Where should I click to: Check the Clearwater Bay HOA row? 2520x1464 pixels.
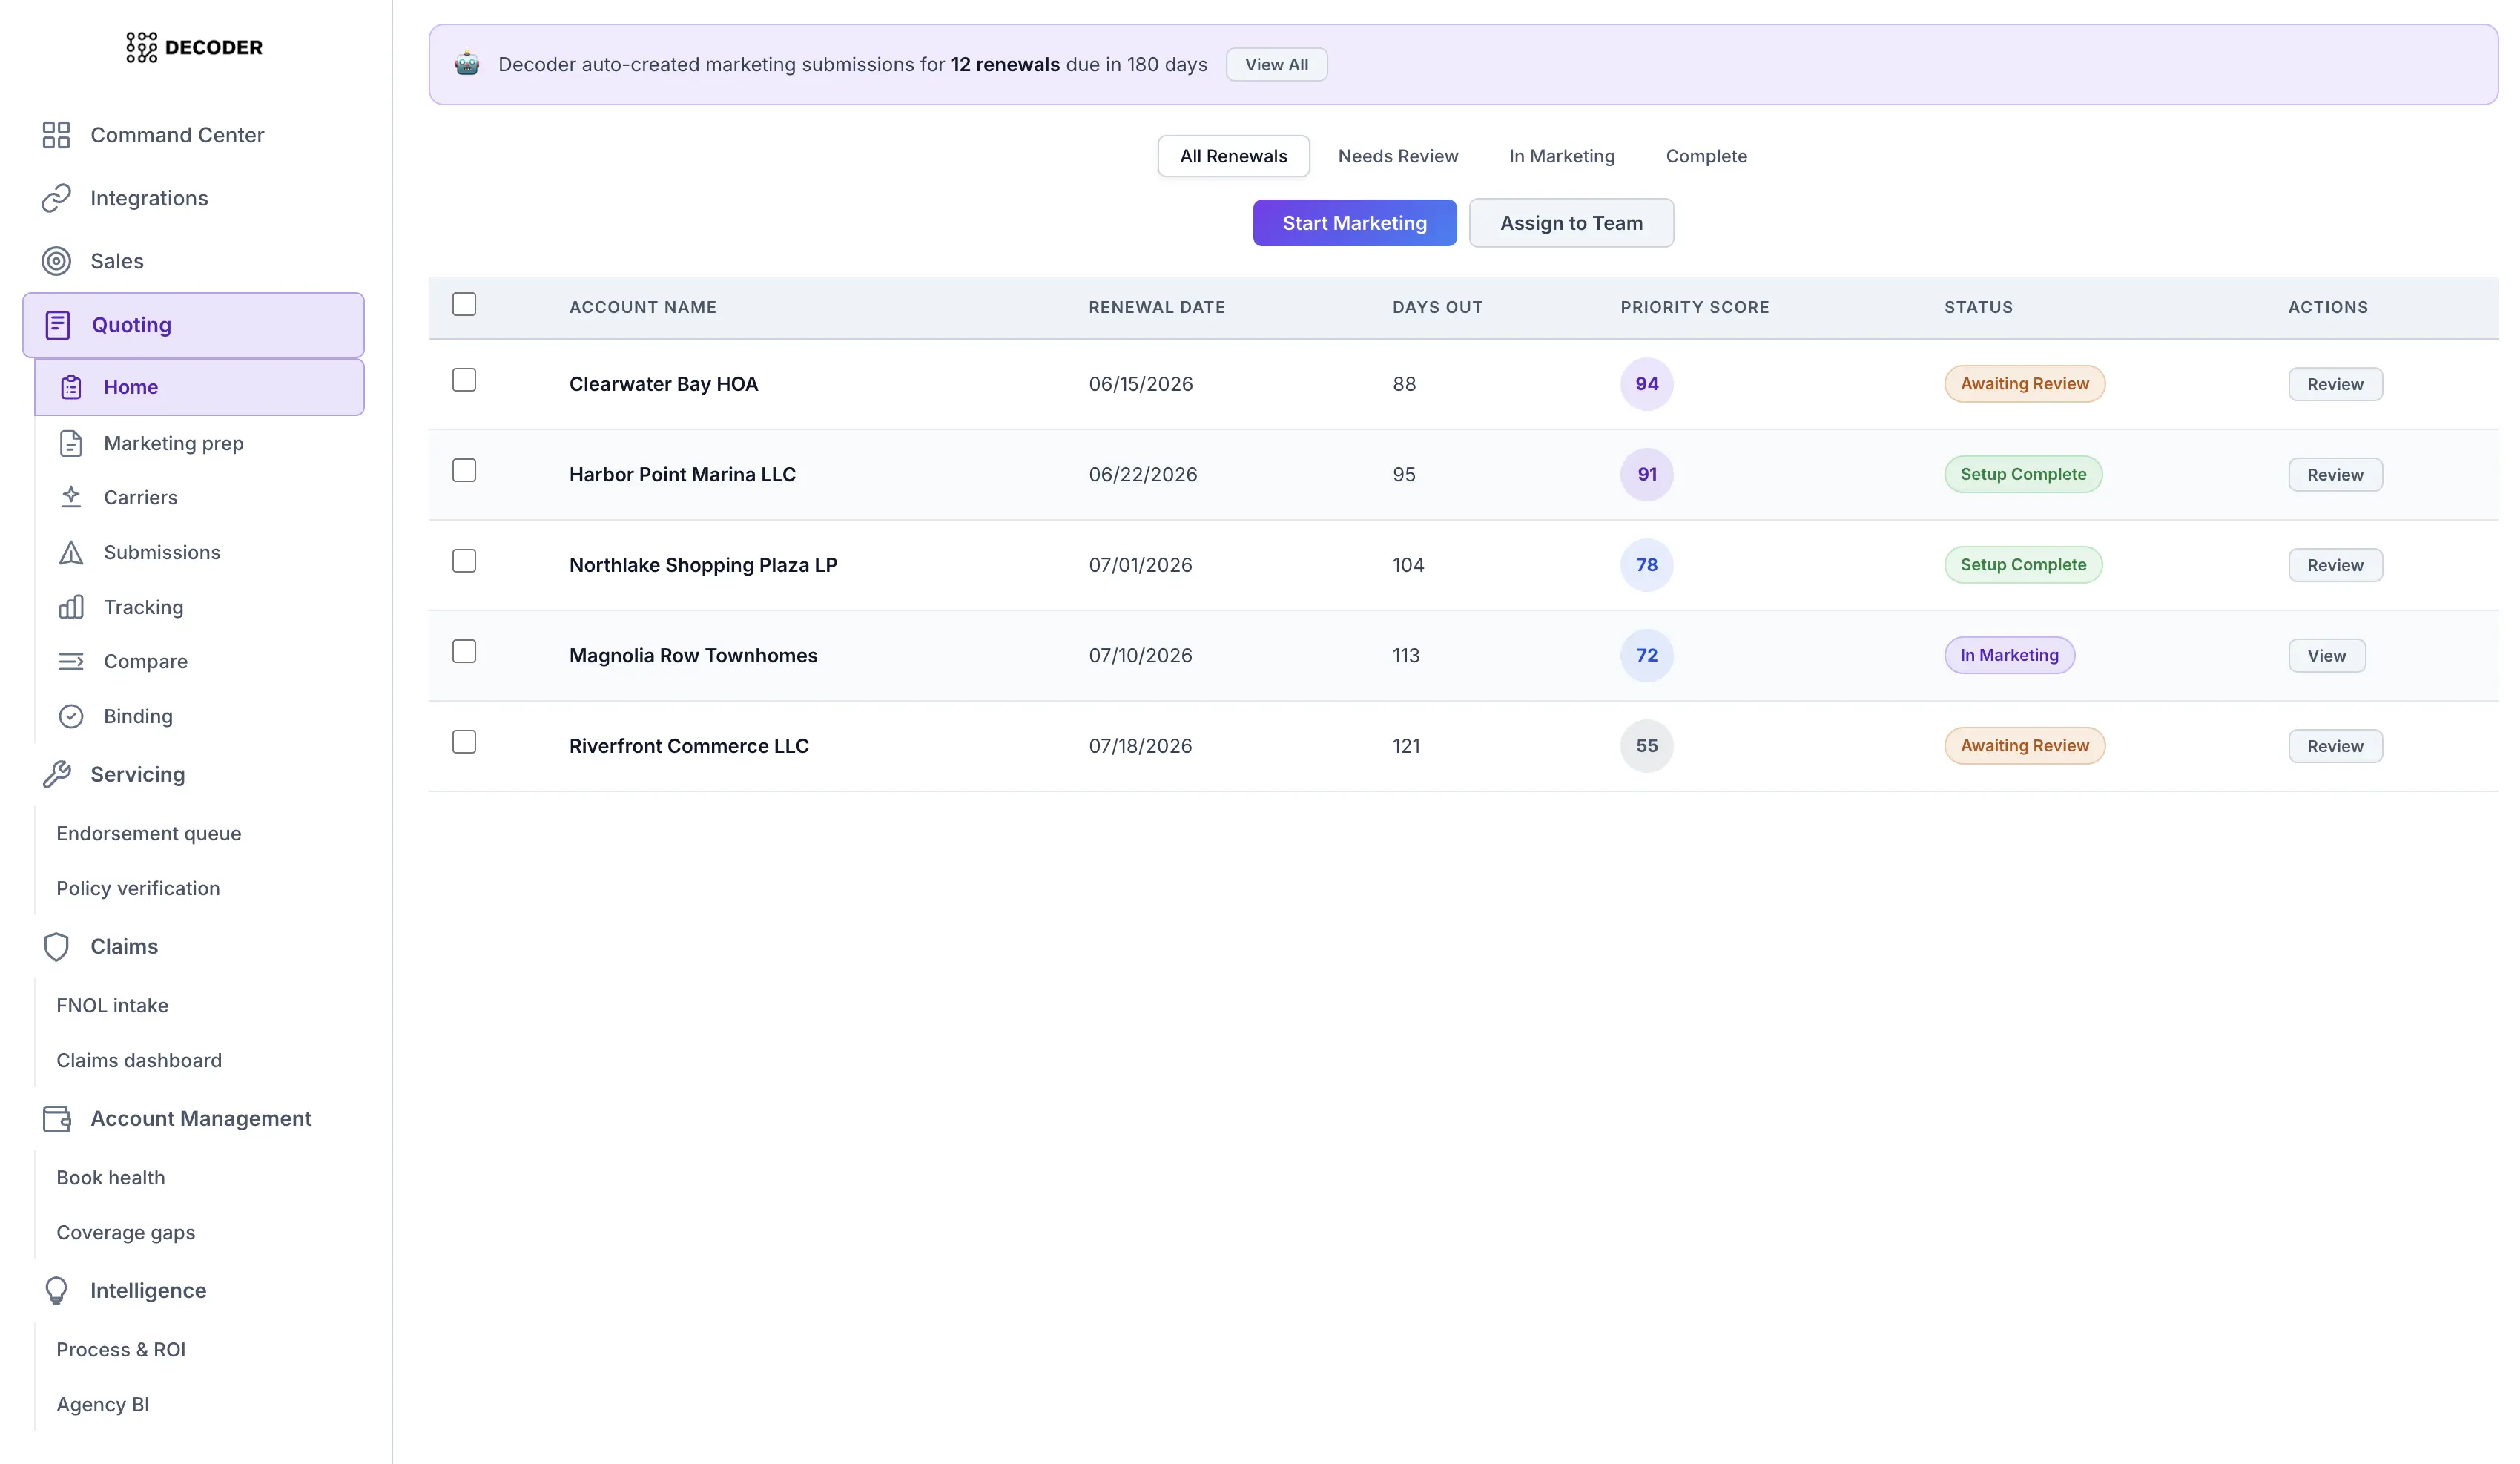coord(464,380)
